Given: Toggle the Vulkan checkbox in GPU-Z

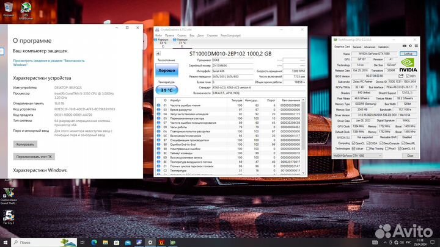Looking at the screenshot, I should pyautogui.click(x=354, y=148).
